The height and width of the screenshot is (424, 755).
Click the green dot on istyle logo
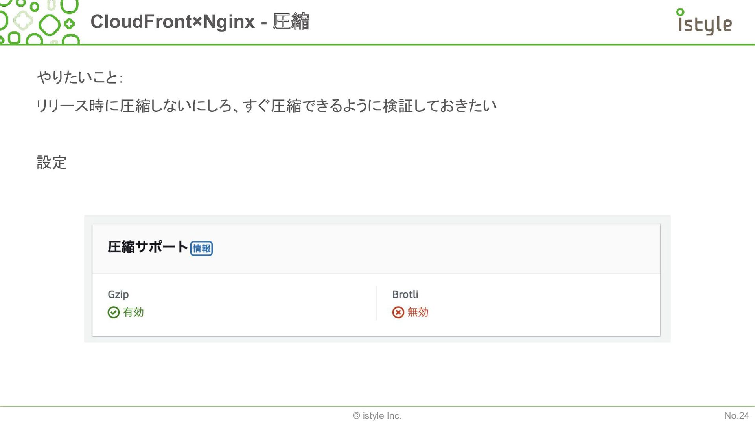tap(680, 12)
